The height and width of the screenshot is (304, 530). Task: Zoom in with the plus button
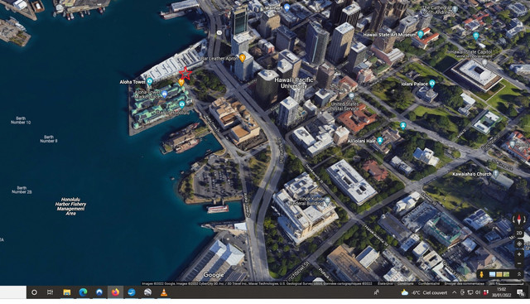(519, 254)
